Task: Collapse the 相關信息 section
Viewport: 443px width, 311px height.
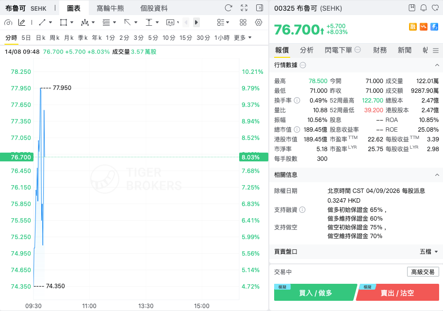Action: click(x=437, y=175)
